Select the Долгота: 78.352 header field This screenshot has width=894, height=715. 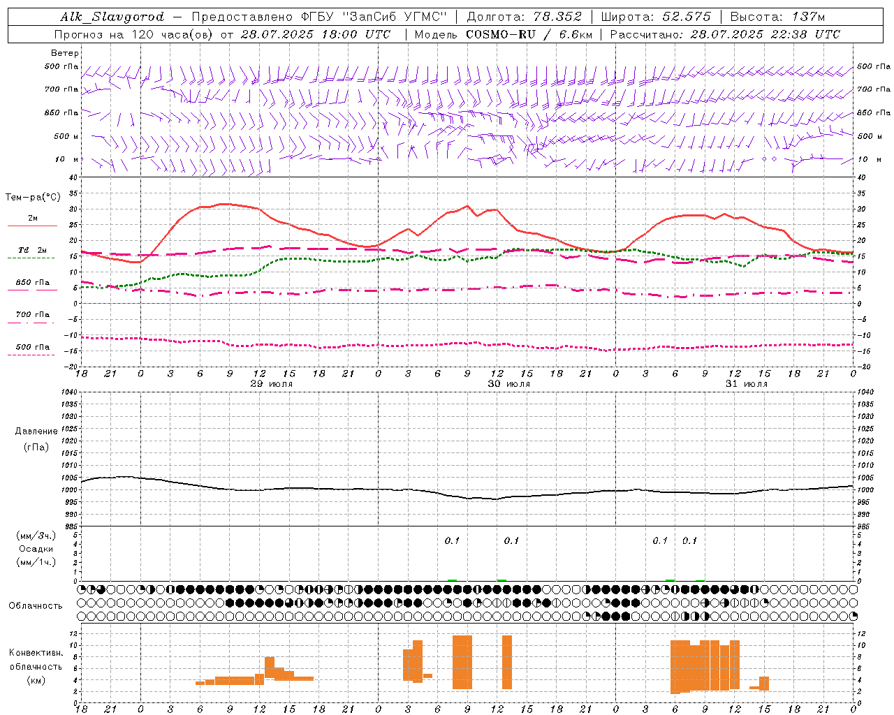(525, 17)
